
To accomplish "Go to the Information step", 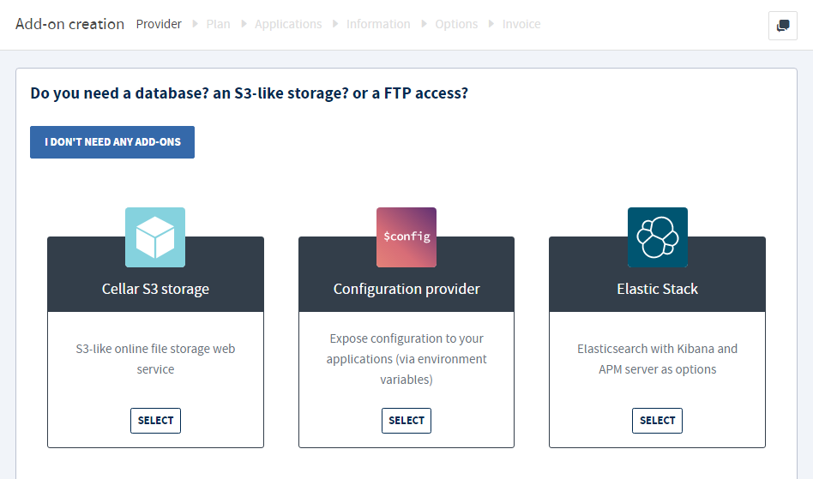I will [x=378, y=24].
